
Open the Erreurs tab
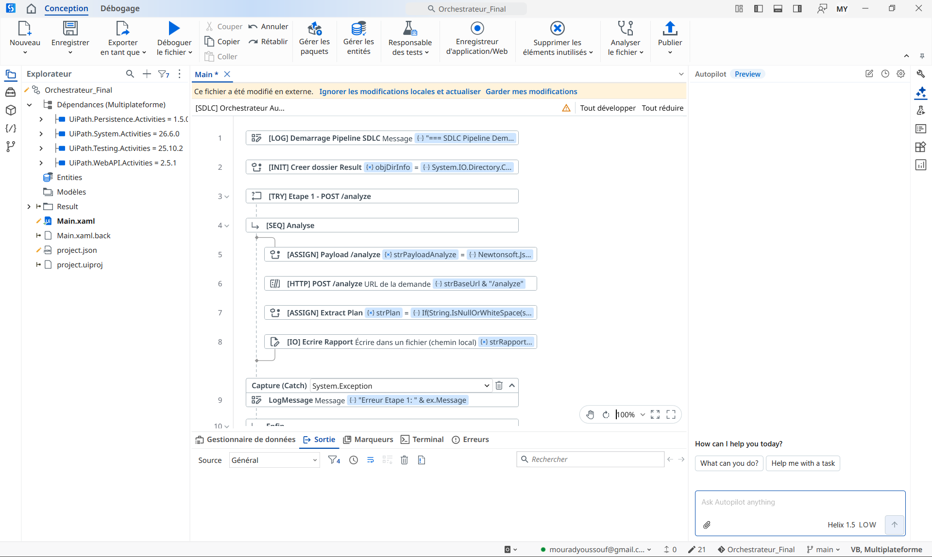point(470,440)
